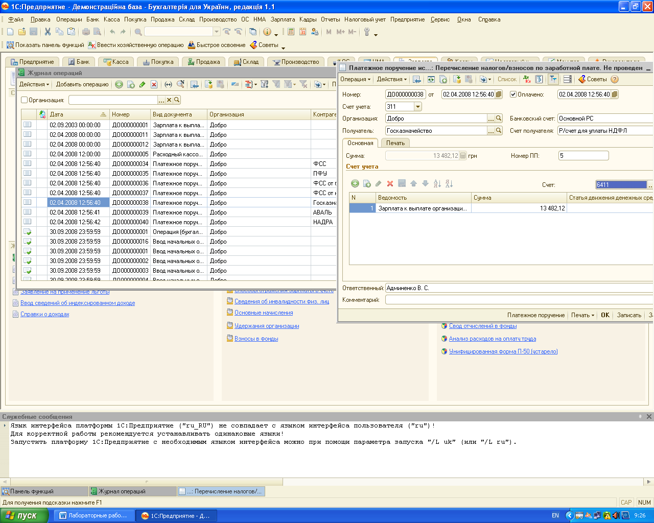Screen dimensions: 654x523
Task: Open Операция dropdown in payment order
Action: click(355, 79)
